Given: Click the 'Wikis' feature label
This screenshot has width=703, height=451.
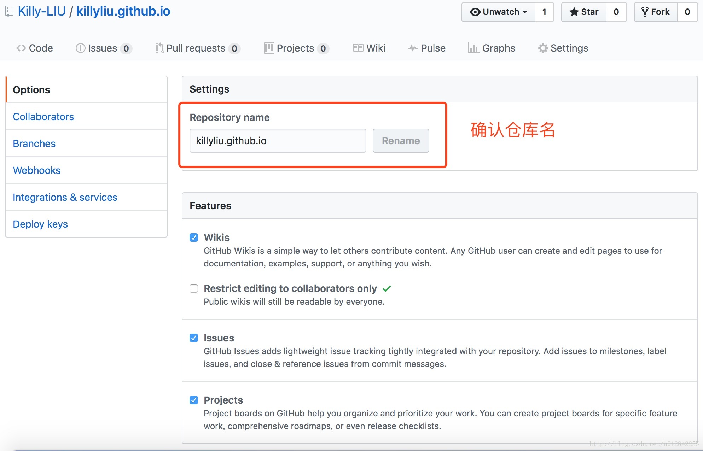Looking at the screenshot, I should click(217, 238).
